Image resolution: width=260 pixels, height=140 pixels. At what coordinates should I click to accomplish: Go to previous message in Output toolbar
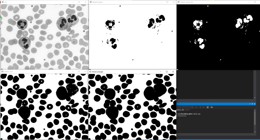pos(201,107)
